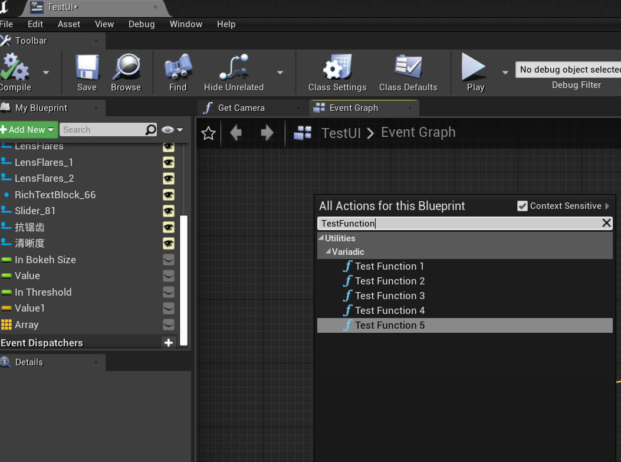
Task: Open the View menu
Action: coord(104,24)
